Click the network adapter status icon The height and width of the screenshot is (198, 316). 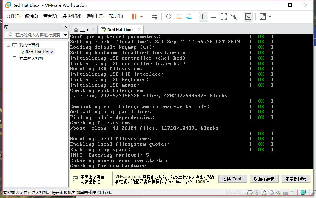(264, 192)
